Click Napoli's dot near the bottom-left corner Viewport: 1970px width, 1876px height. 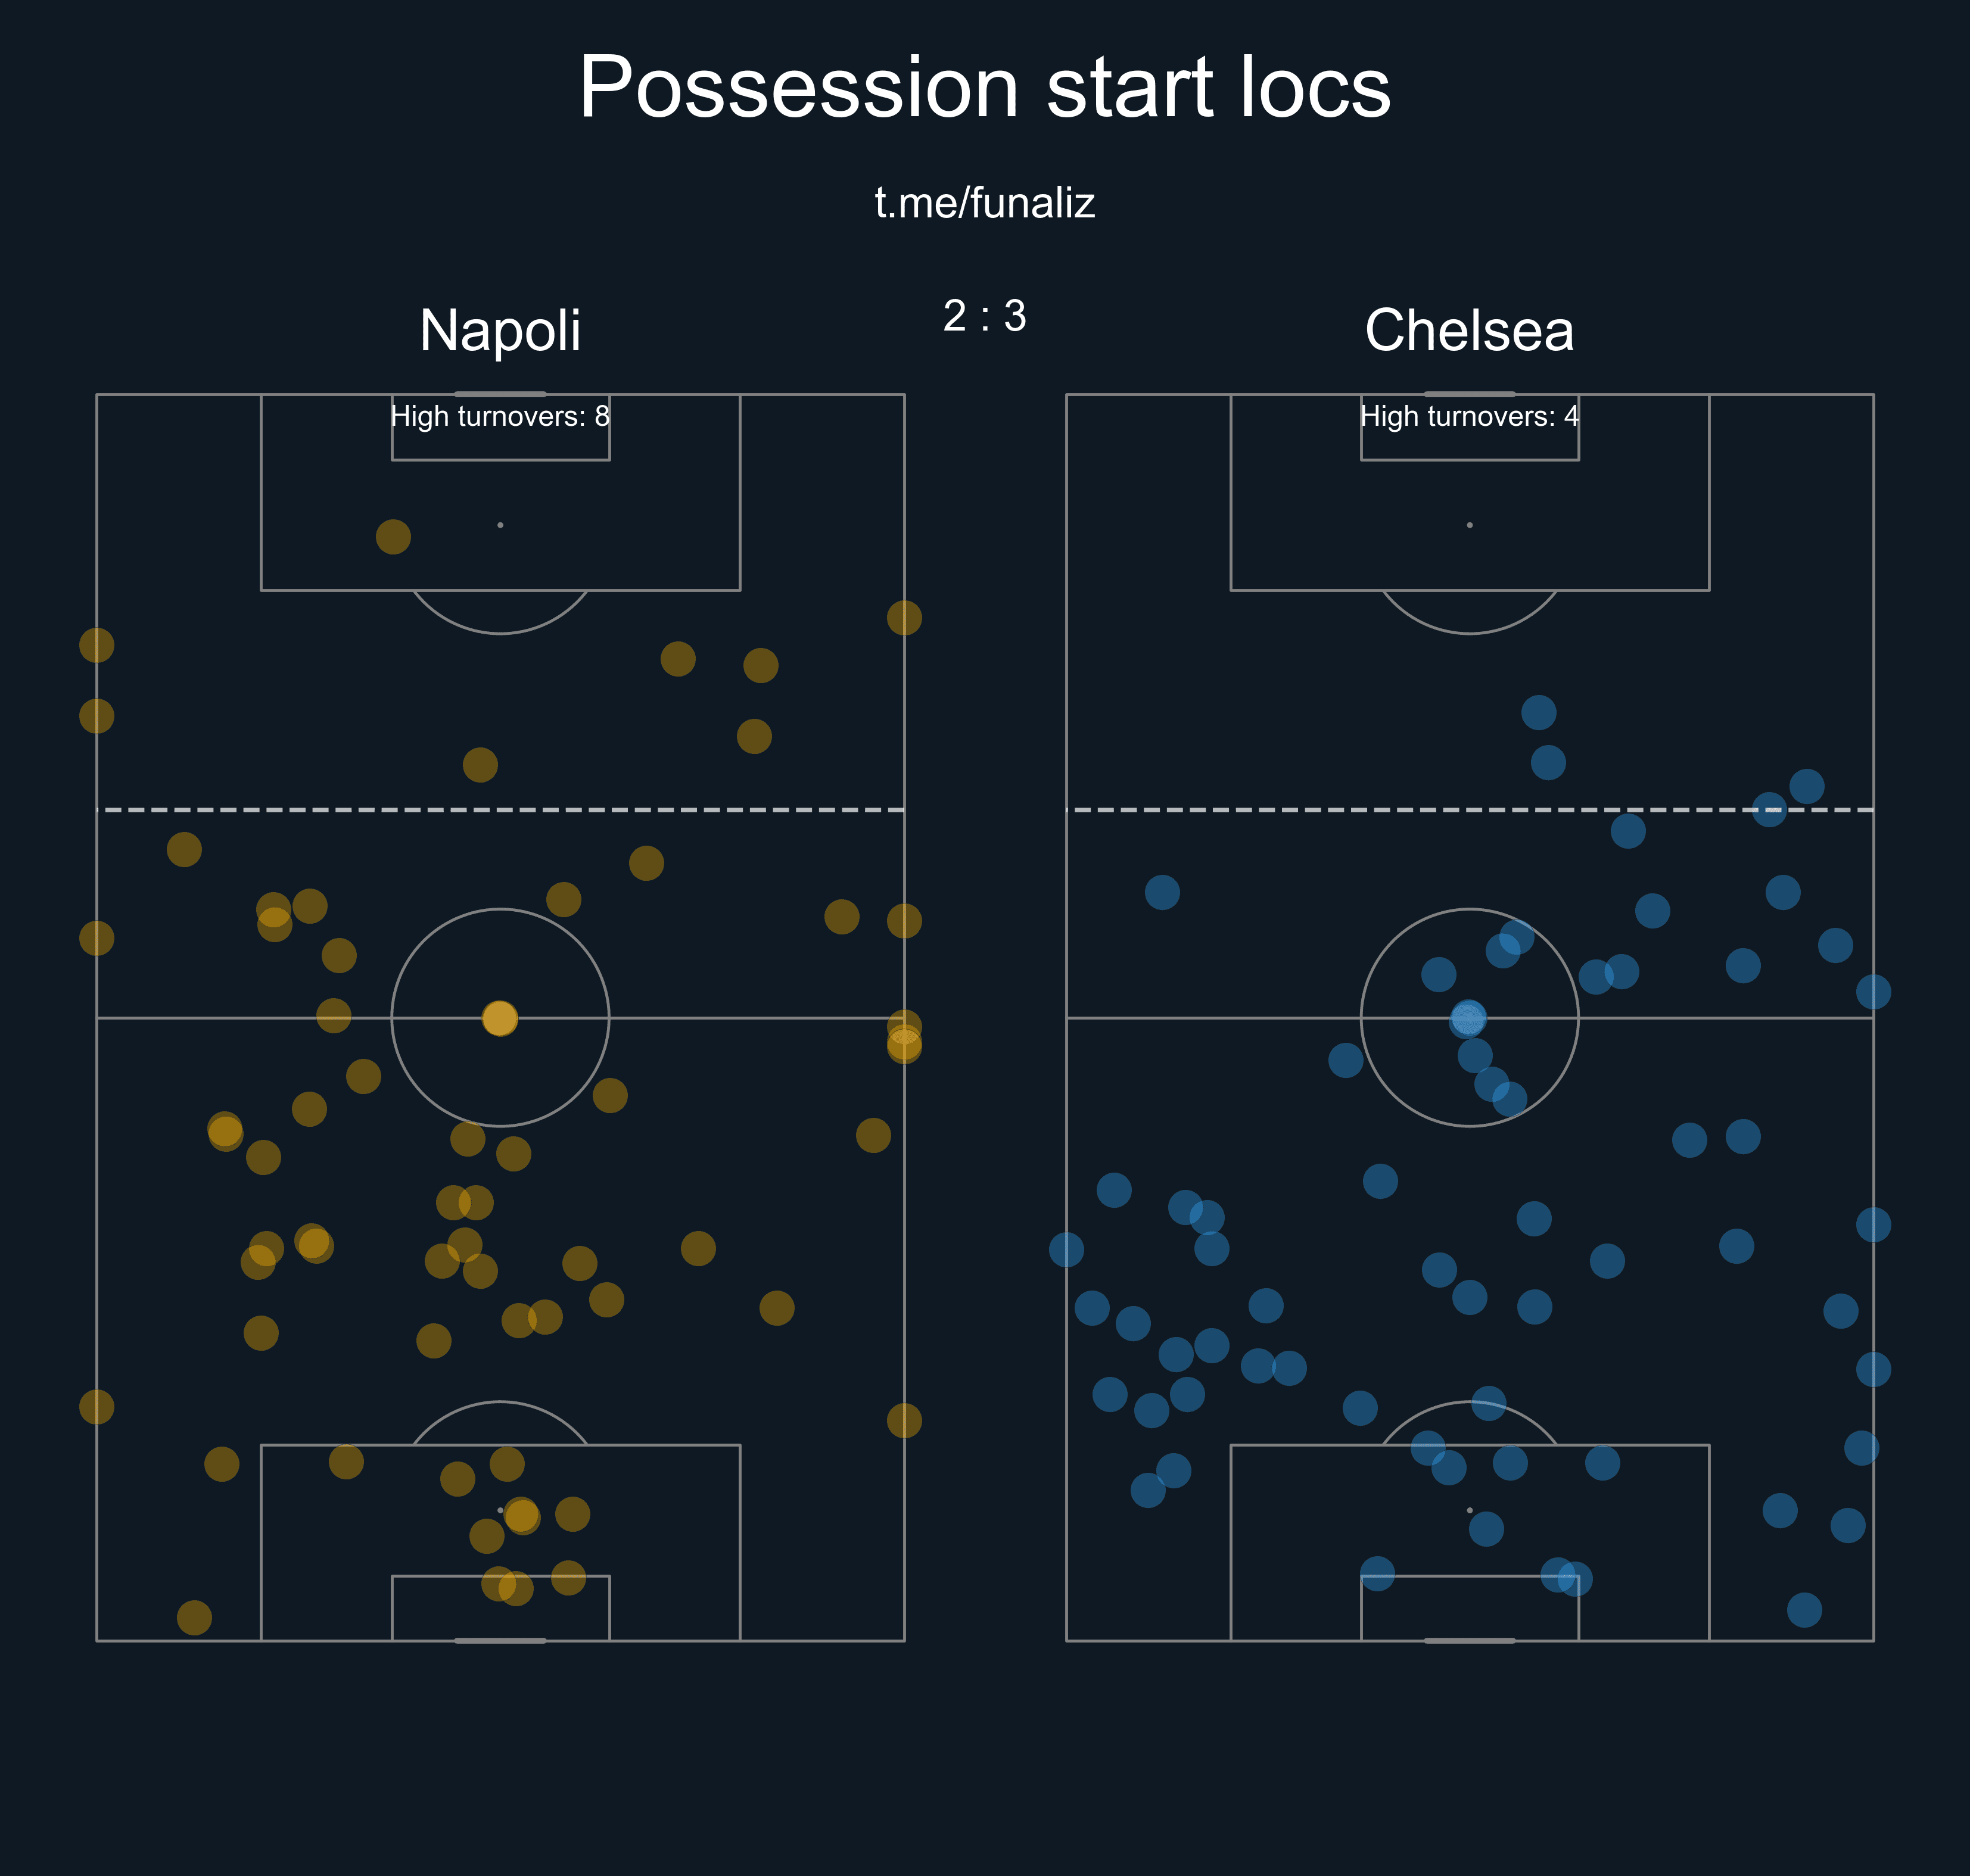194,1617
